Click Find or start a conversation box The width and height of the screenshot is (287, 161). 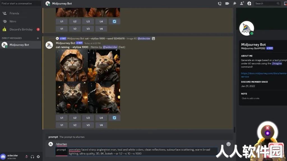[20, 3]
